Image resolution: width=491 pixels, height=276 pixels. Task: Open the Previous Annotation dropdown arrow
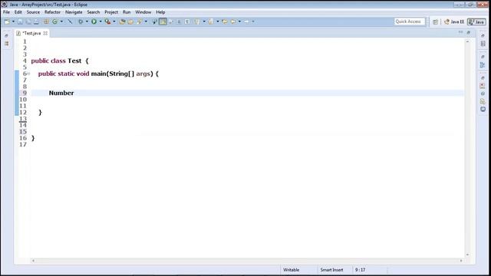pyautogui.click(x=218, y=21)
